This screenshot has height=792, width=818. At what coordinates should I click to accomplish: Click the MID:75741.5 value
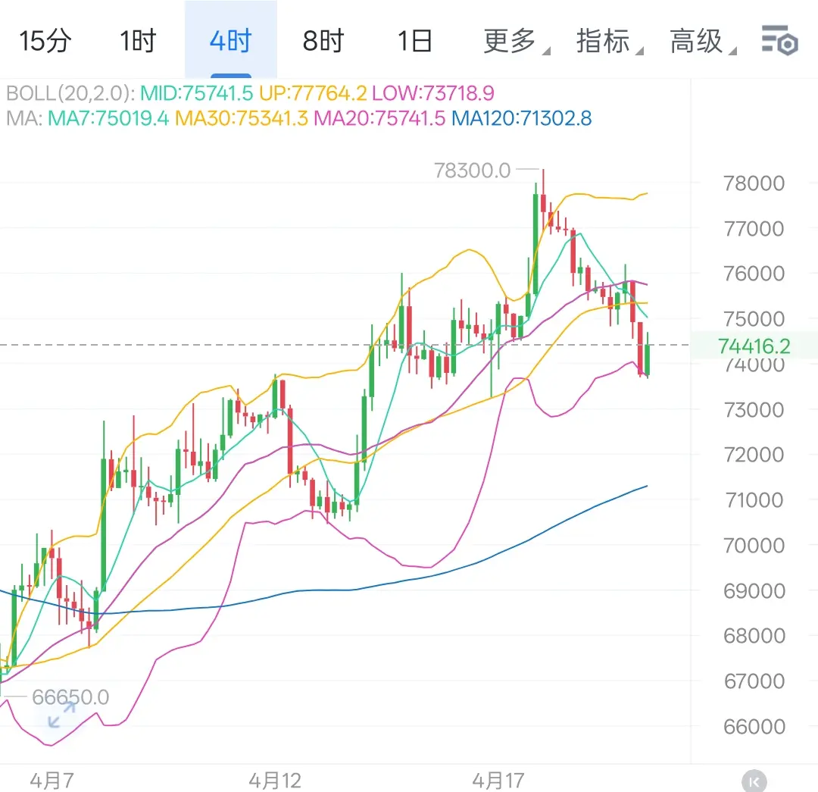coord(197,93)
